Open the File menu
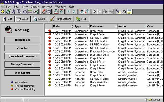164x102 pixels. click(8, 7)
